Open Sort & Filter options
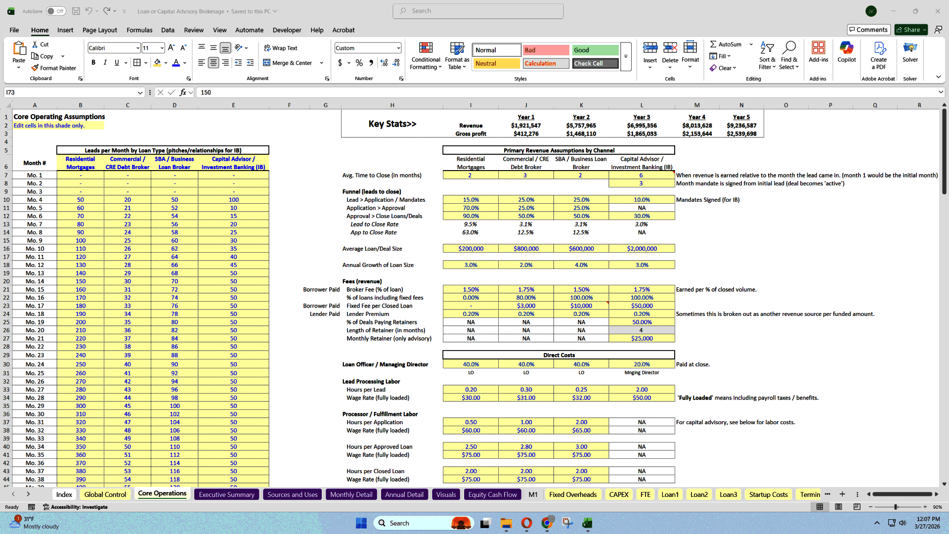 767,55
